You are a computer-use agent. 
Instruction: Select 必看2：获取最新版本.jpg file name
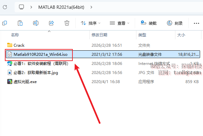[36, 73]
